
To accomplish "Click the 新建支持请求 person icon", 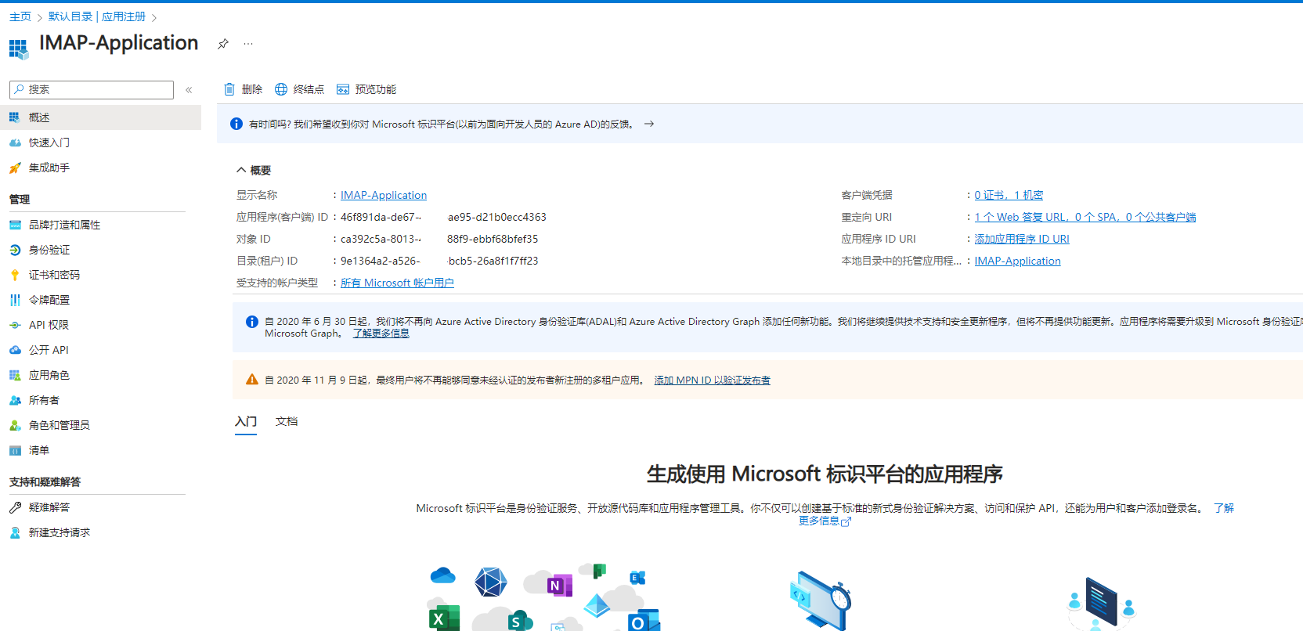I will 15,532.
